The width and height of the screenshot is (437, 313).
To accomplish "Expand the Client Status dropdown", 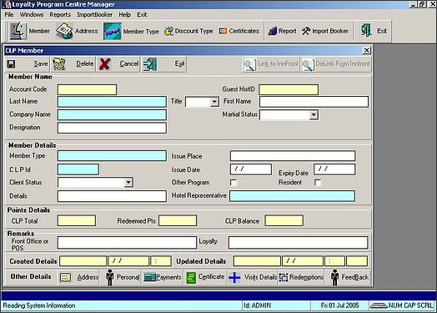I will pyautogui.click(x=128, y=183).
